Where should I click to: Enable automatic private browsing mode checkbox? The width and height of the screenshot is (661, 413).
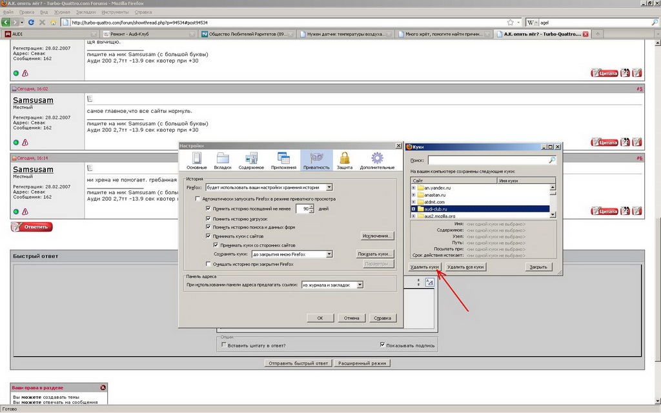pos(198,199)
